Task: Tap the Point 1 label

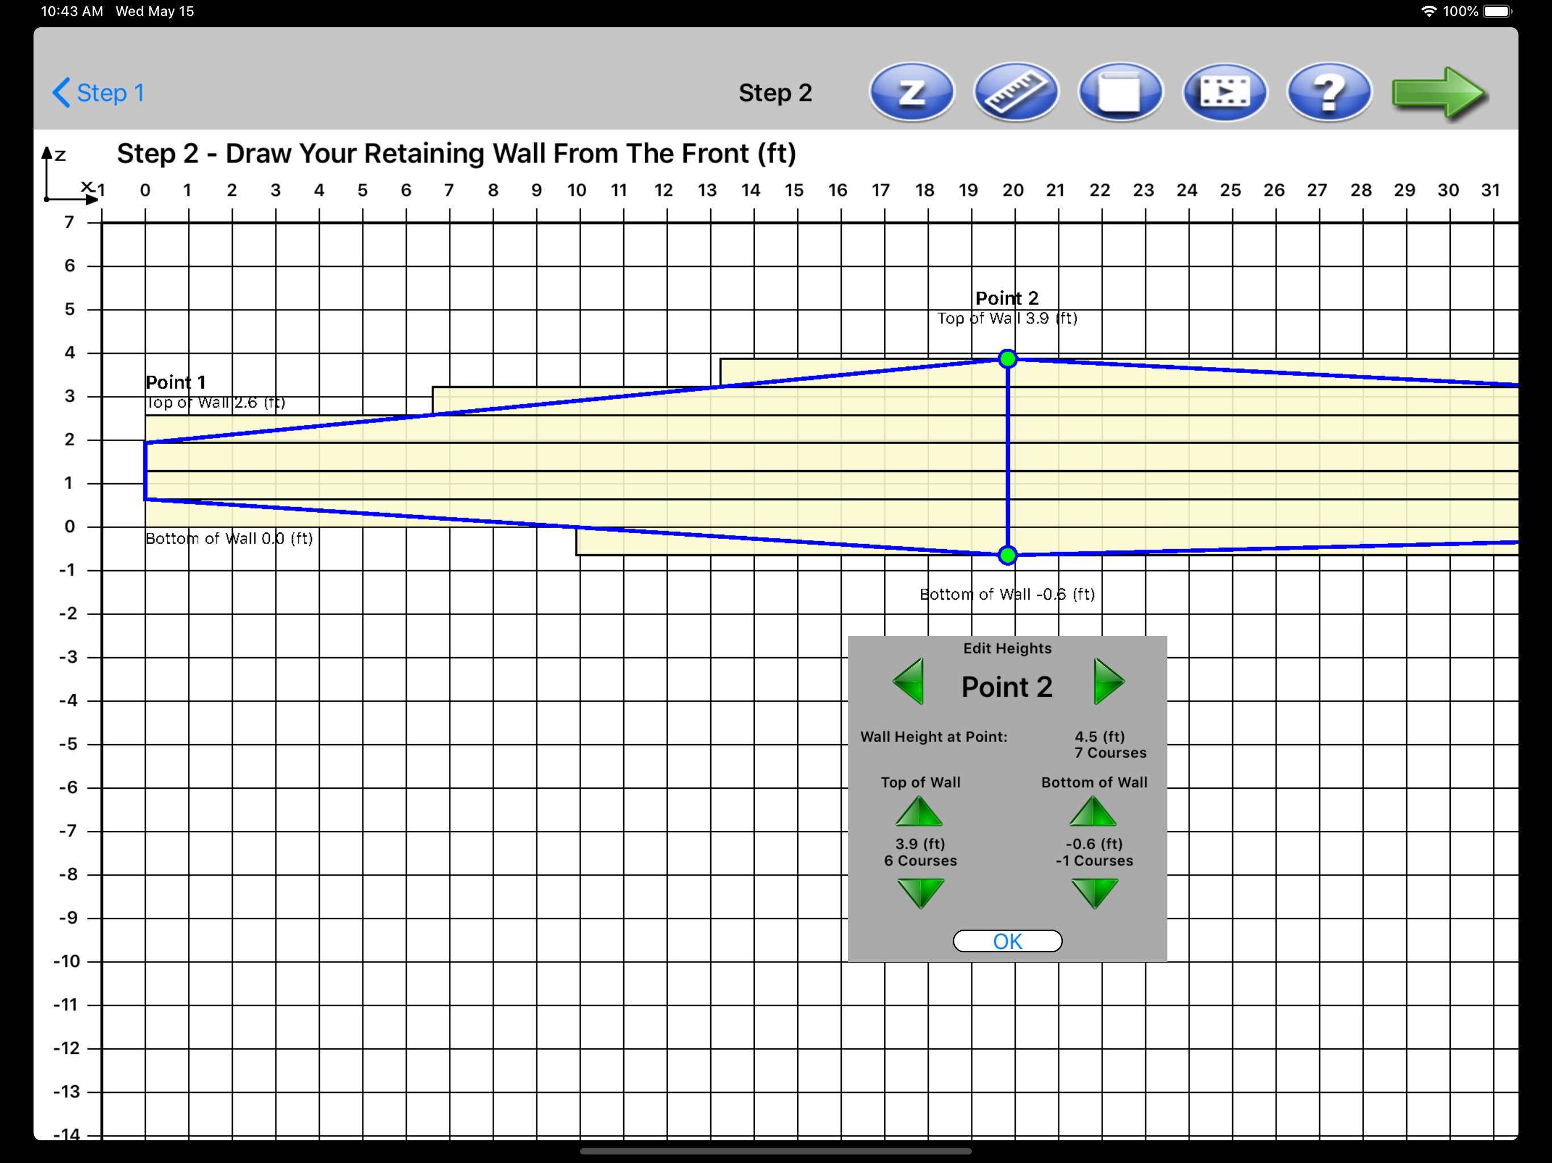Action: coord(176,382)
